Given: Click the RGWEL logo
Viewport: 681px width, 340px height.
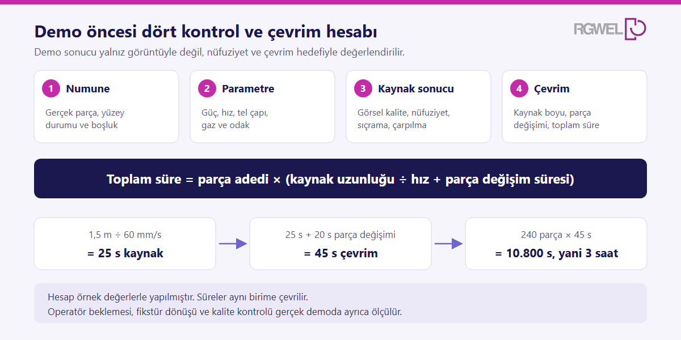Looking at the screenshot, I should click(610, 29).
